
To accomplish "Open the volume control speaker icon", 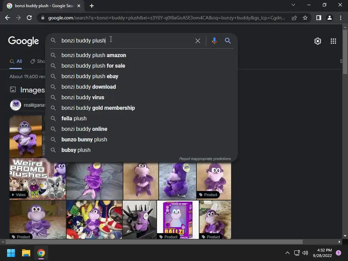I will click(306, 253).
